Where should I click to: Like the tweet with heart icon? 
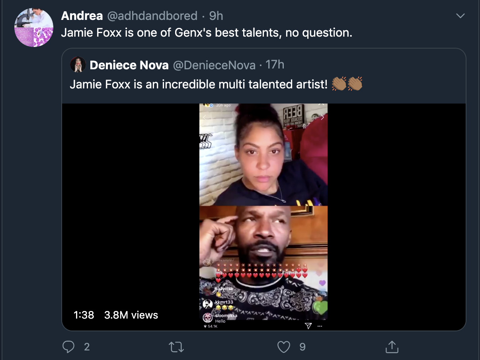pyautogui.click(x=283, y=347)
